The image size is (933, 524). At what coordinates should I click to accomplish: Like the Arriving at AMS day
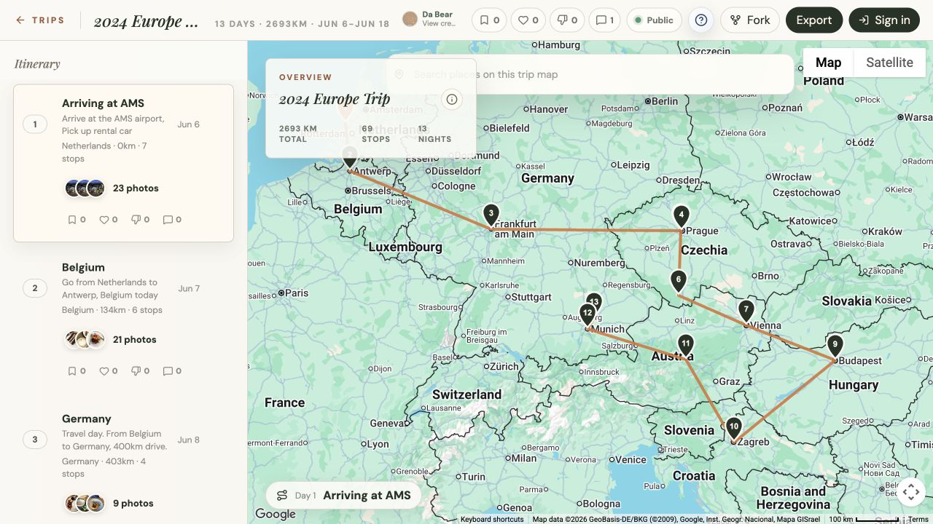109,220
